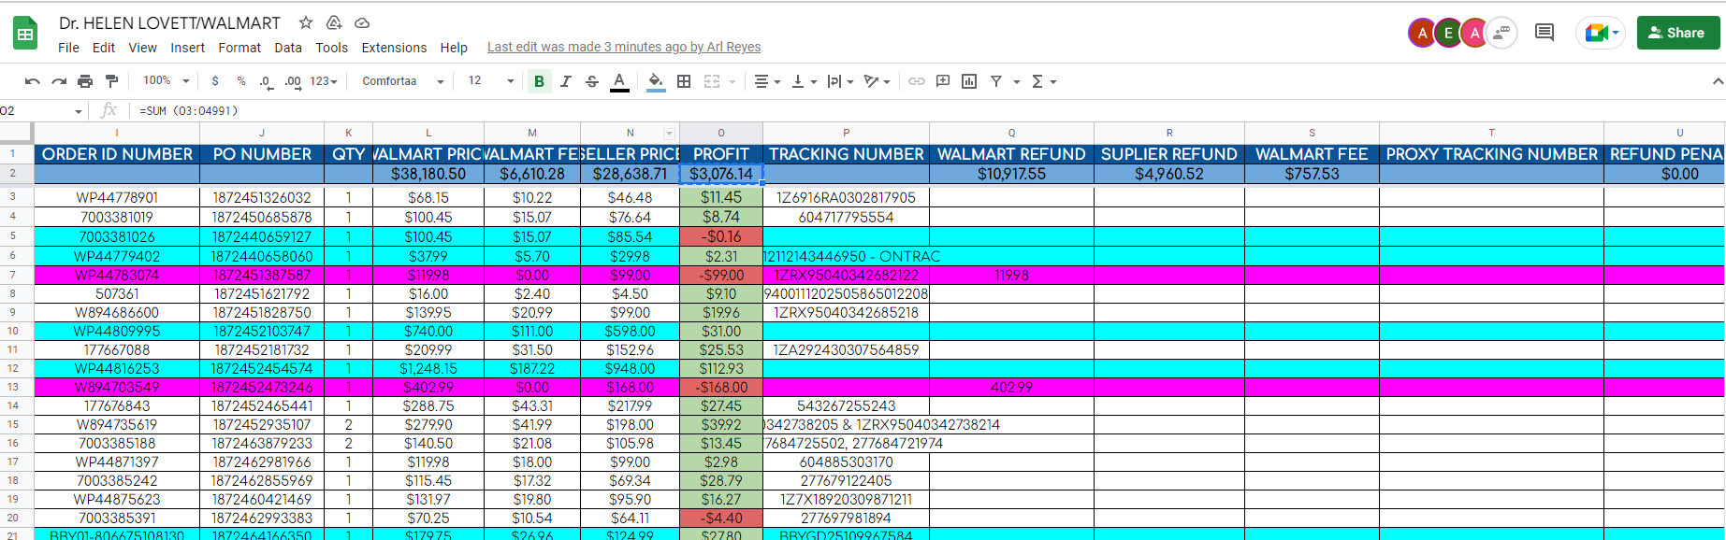1726x540 pixels.
Task: Click the Insert comment icon
Action: (x=943, y=81)
